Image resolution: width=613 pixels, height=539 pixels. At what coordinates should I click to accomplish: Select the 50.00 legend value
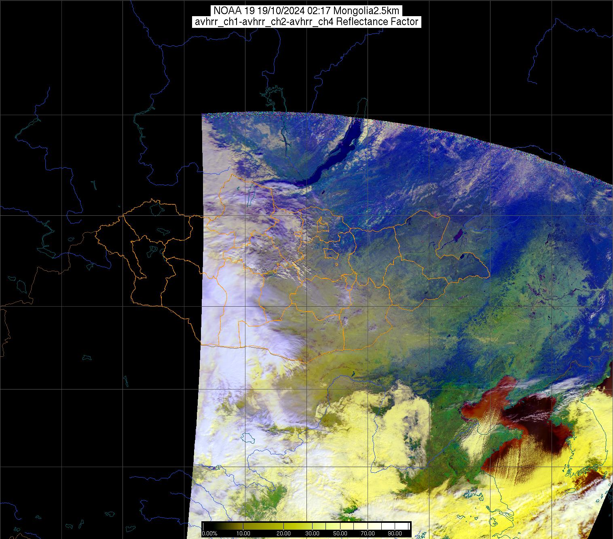(x=340, y=534)
